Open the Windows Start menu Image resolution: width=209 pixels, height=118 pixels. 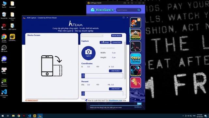pos(2,116)
